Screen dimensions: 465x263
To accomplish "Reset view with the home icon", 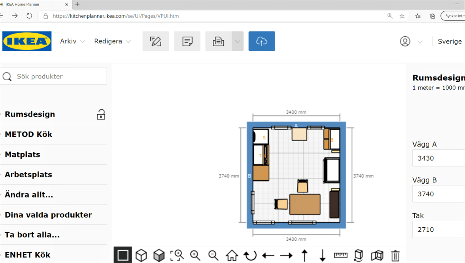I will (232, 255).
